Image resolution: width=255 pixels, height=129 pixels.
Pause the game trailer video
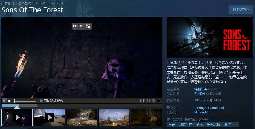pyautogui.click(x=4, y=101)
